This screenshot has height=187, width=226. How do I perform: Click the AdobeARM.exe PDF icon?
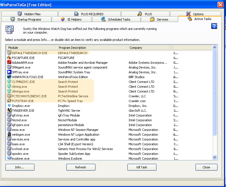pyautogui.click(x=9, y=63)
